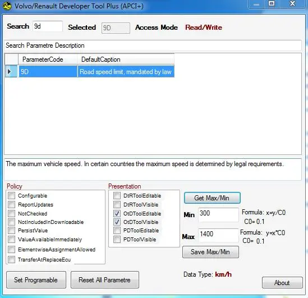Click the 'Formula: y=x*C0' text

pos(263,232)
